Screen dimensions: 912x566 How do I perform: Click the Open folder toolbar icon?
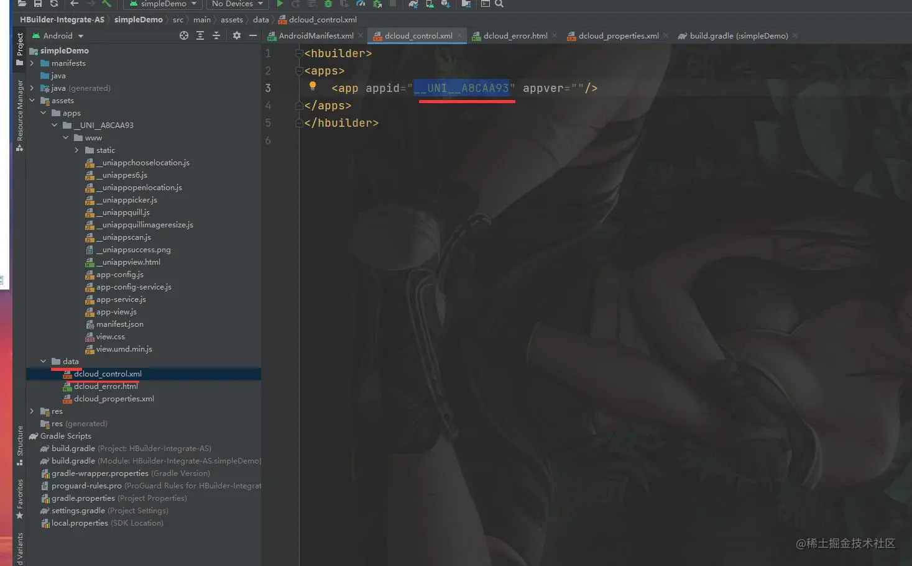[22, 3]
